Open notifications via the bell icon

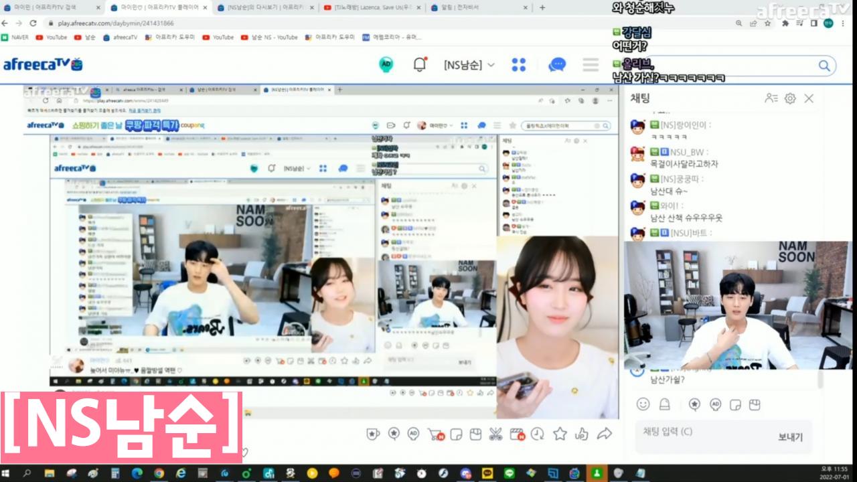click(x=420, y=64)
